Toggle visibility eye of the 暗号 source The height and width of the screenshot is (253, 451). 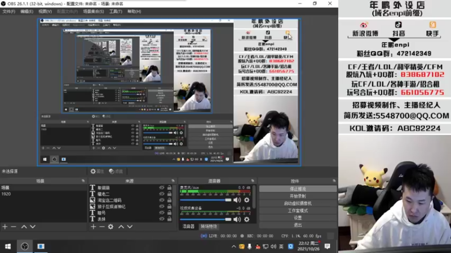tap(162, 213)
